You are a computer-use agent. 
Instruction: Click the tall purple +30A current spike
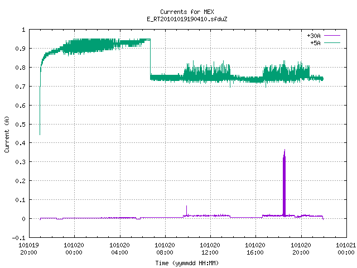tap(284, 183)
